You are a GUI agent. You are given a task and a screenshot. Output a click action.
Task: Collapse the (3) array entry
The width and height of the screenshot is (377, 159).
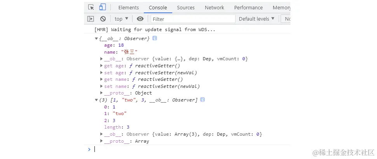point(96,100)
